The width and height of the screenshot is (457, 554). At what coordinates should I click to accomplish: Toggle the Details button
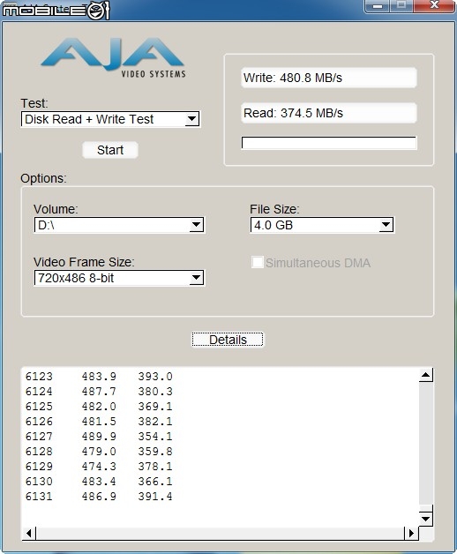coord(228,340)
